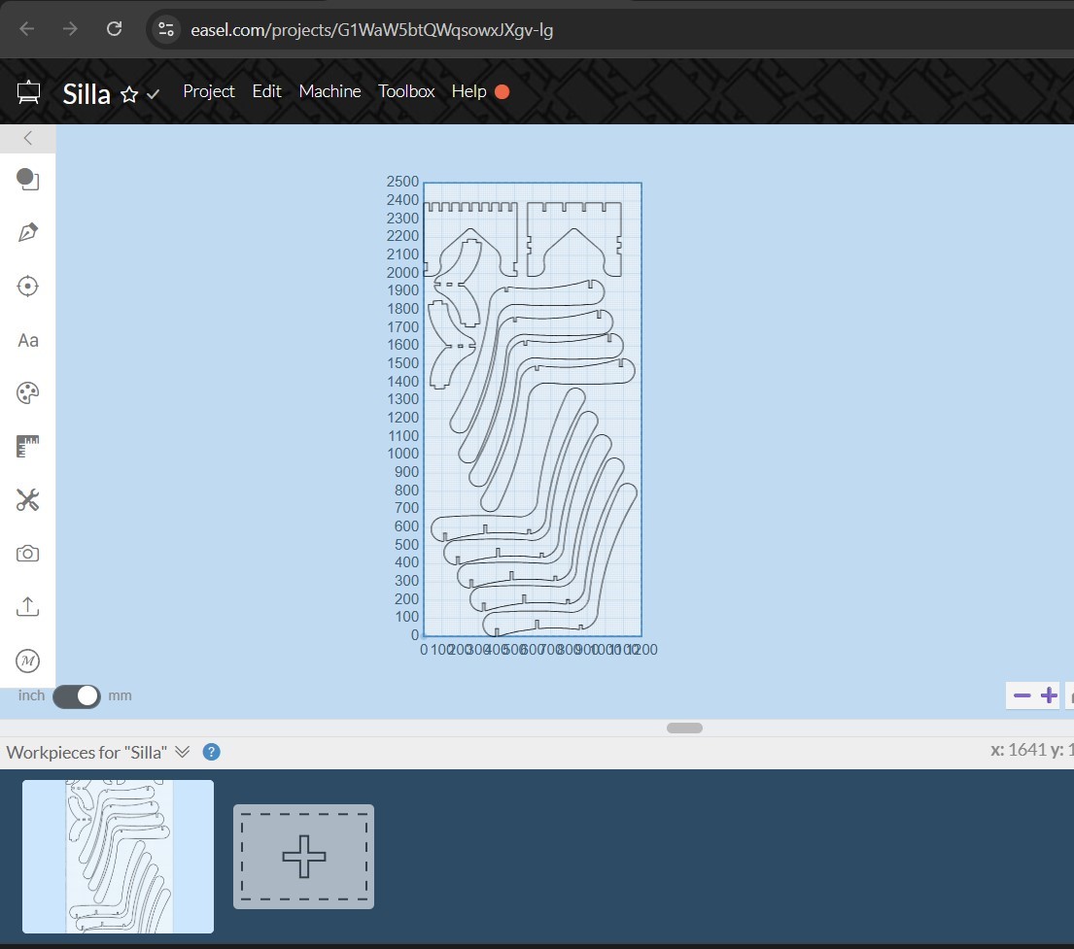Open the Project menu

click(208, 91)
